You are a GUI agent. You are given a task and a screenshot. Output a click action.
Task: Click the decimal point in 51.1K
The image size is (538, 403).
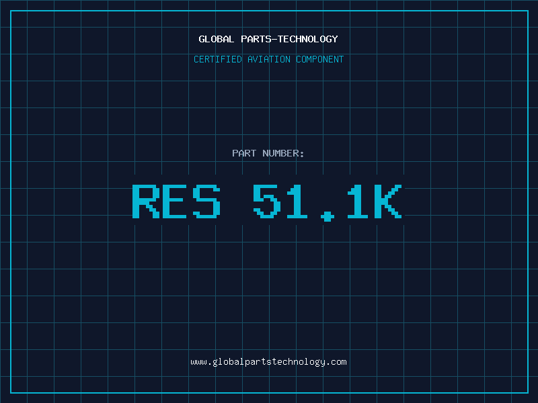tap(328, 216)
